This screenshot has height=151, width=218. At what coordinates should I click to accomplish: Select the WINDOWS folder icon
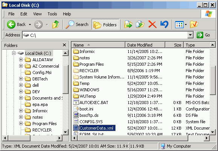tap(76, 90)
